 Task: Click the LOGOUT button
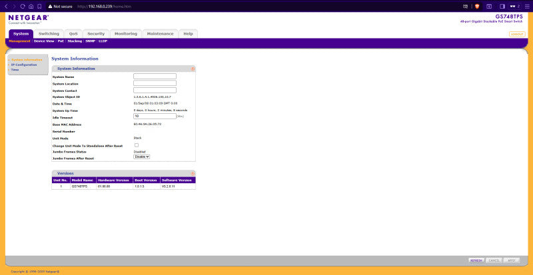[x=517, y=34]
